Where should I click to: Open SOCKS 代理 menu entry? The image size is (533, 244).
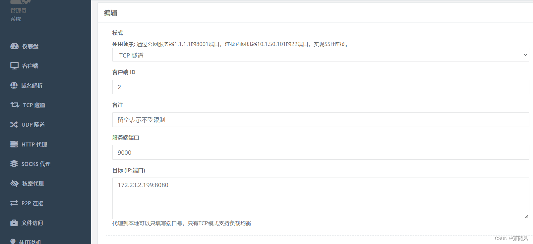click(36, 164)
